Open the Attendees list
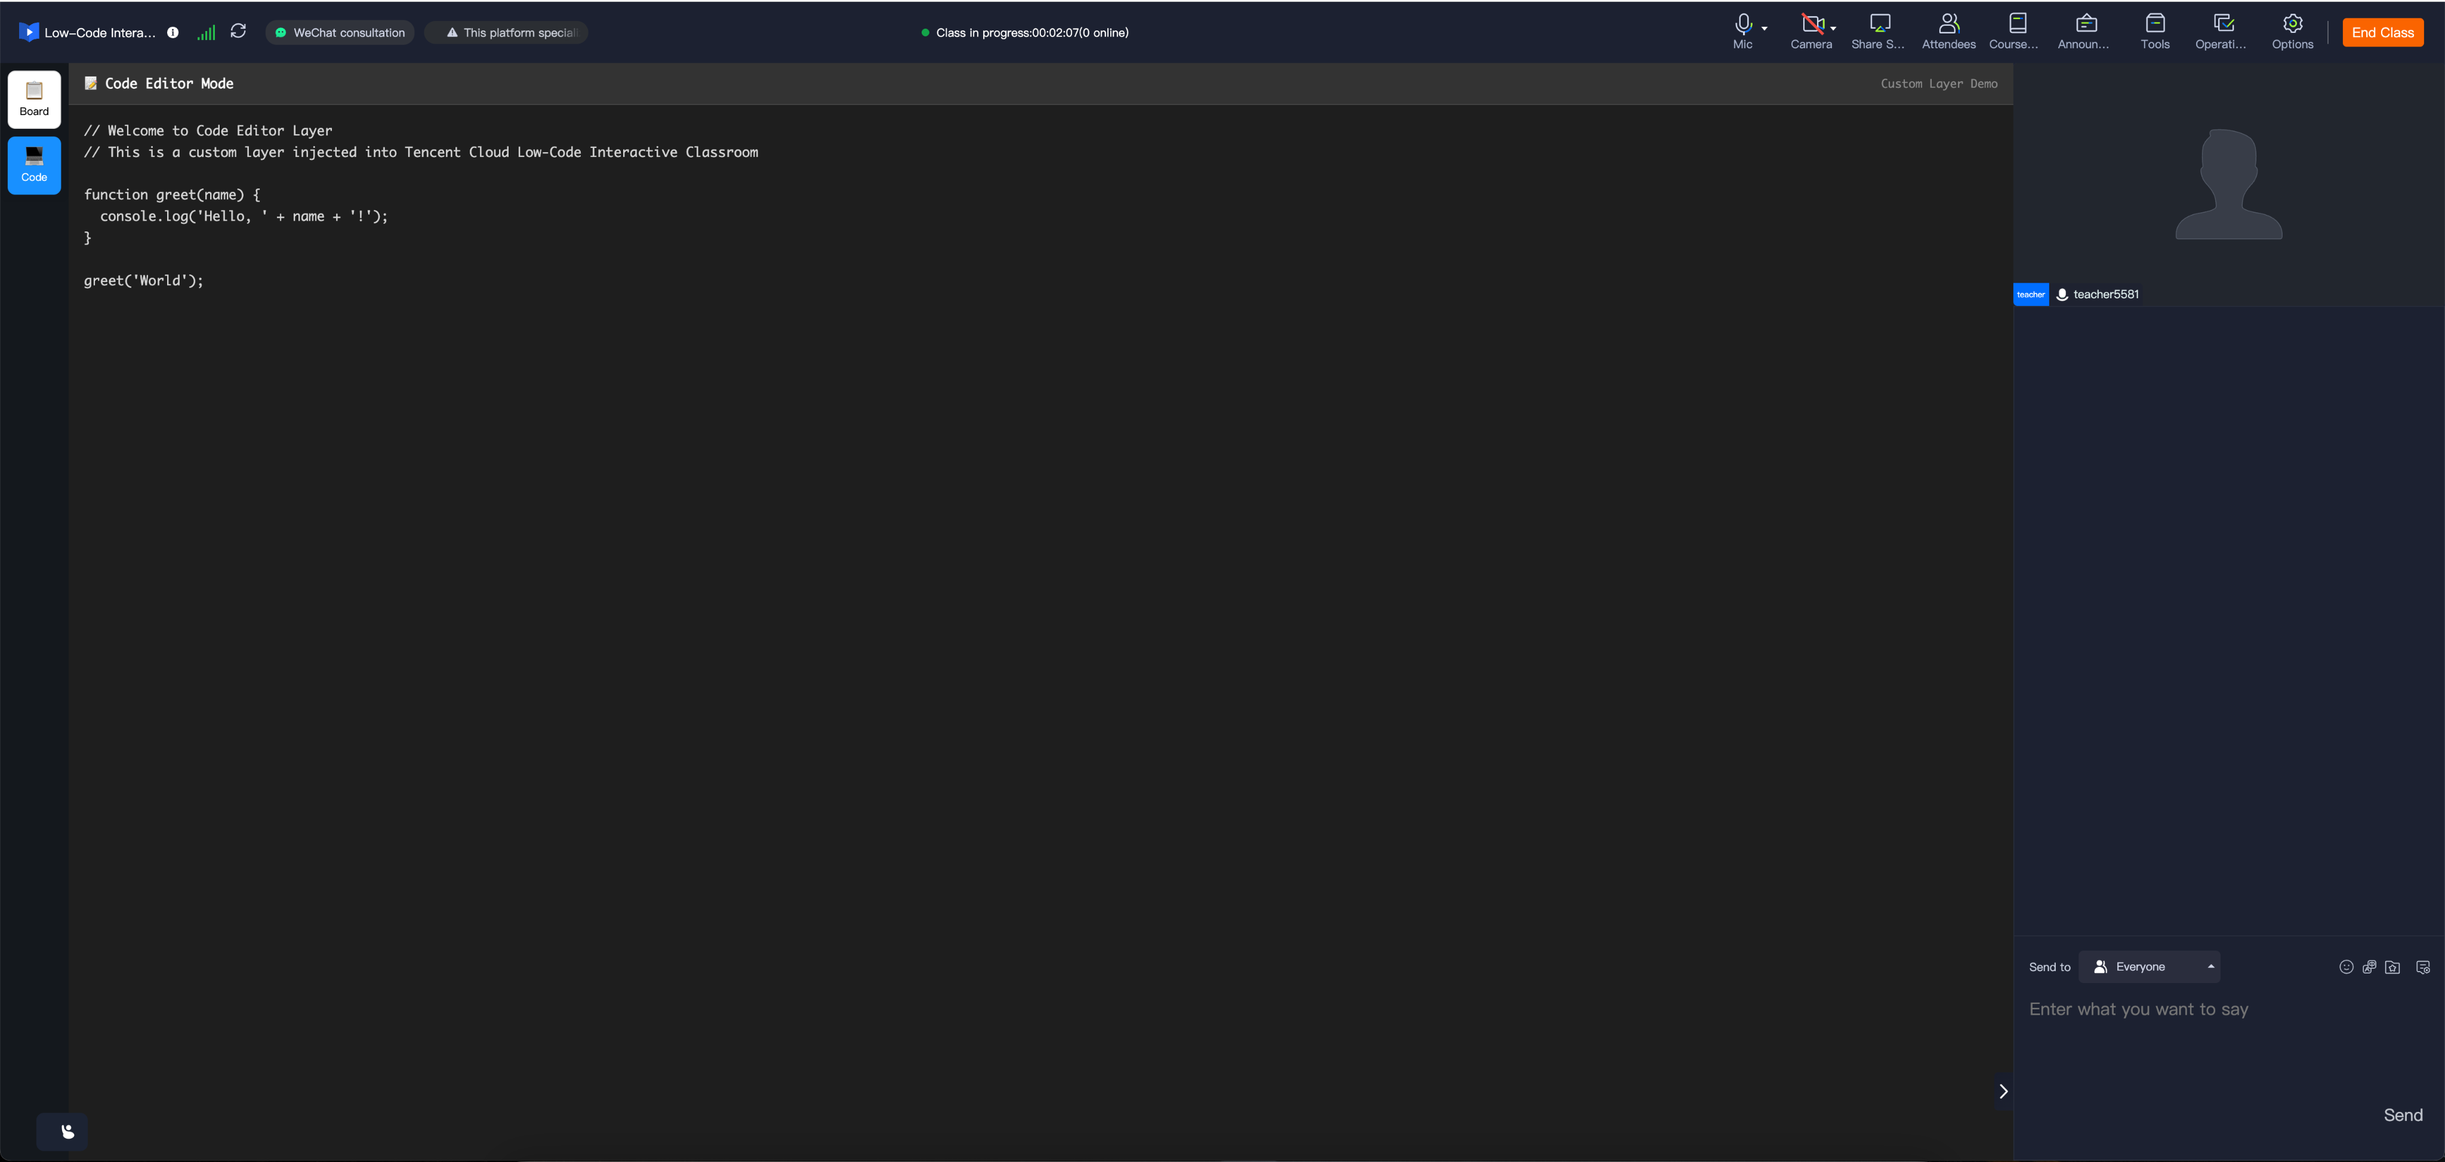This screenshot has height=1162, width=2445. [1948, 31]
